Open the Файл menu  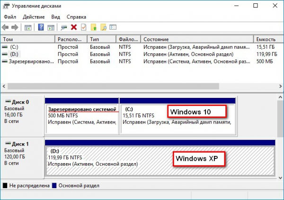pos(10,17)
